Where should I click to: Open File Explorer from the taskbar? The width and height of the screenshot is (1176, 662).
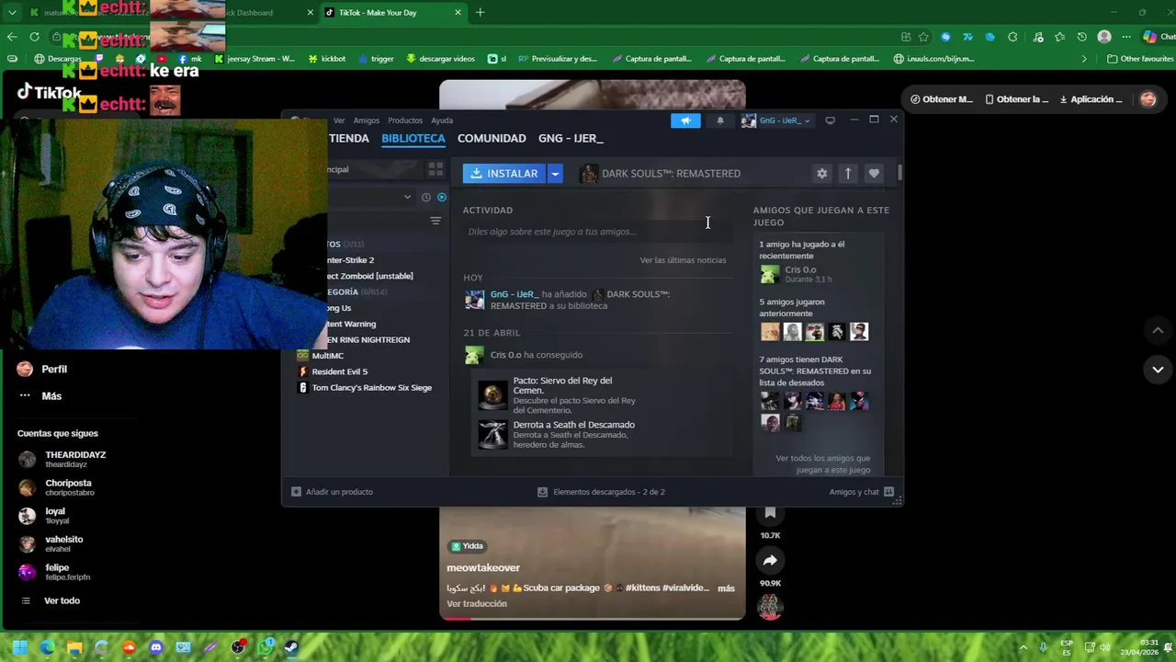pyautogui.click(x=74, y=647)
